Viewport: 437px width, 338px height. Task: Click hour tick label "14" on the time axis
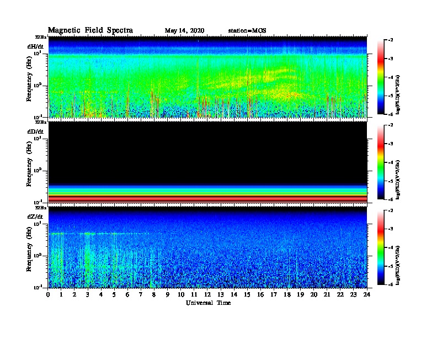[234, 295]
